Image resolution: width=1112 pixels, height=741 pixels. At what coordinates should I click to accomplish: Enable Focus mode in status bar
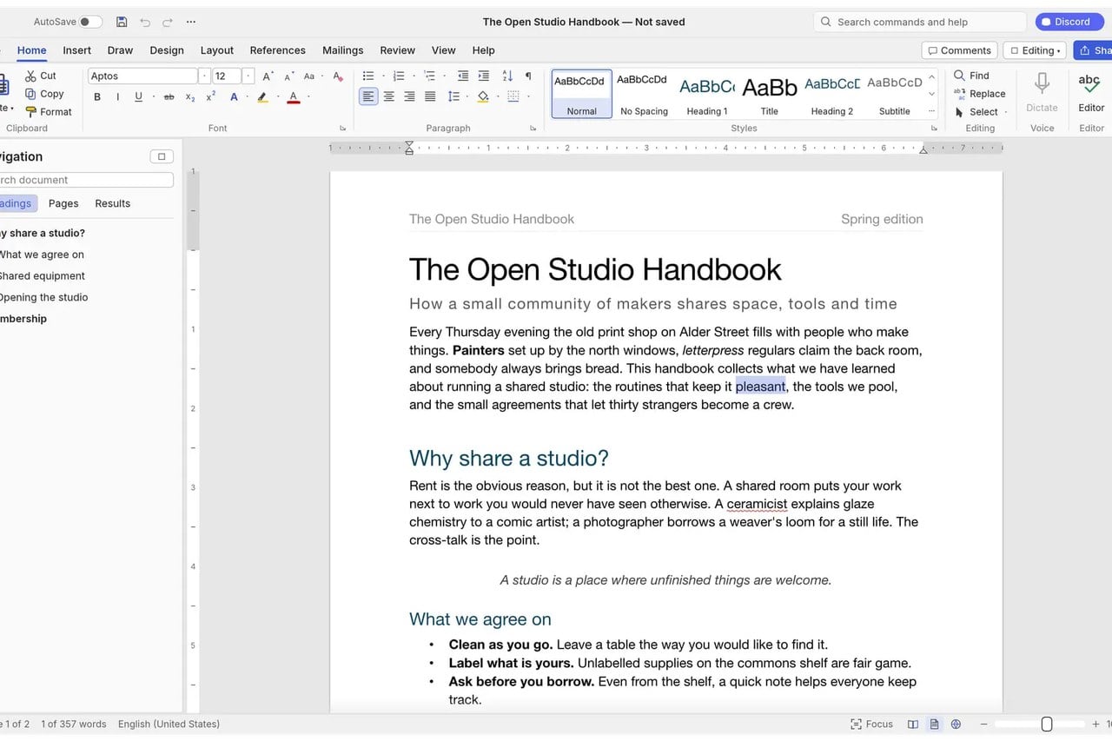pos(872,724)
